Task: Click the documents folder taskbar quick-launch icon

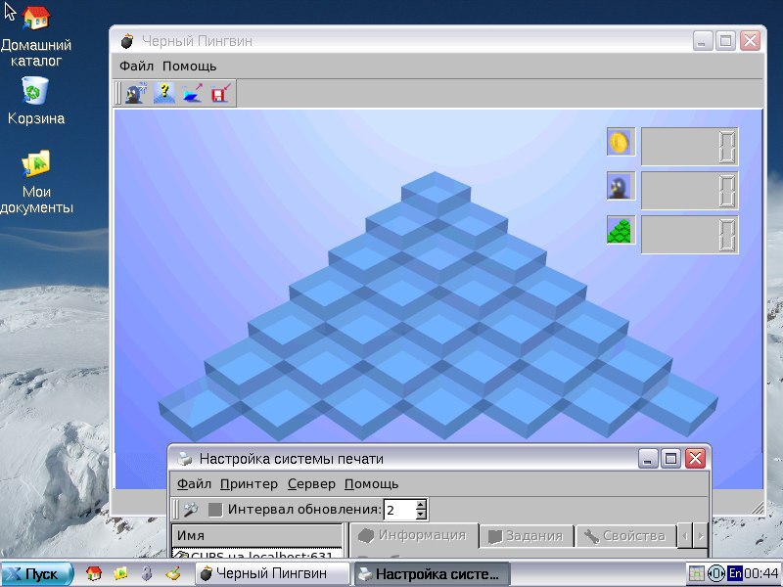Action: pos(120,573)
